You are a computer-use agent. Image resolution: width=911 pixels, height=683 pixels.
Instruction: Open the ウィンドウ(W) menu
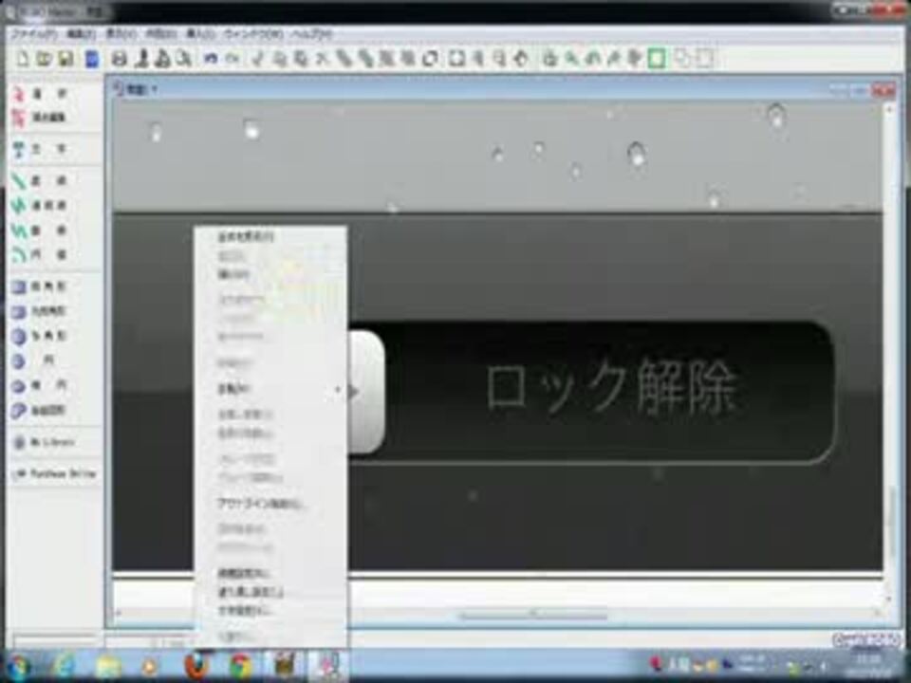(x=253, y=34)
